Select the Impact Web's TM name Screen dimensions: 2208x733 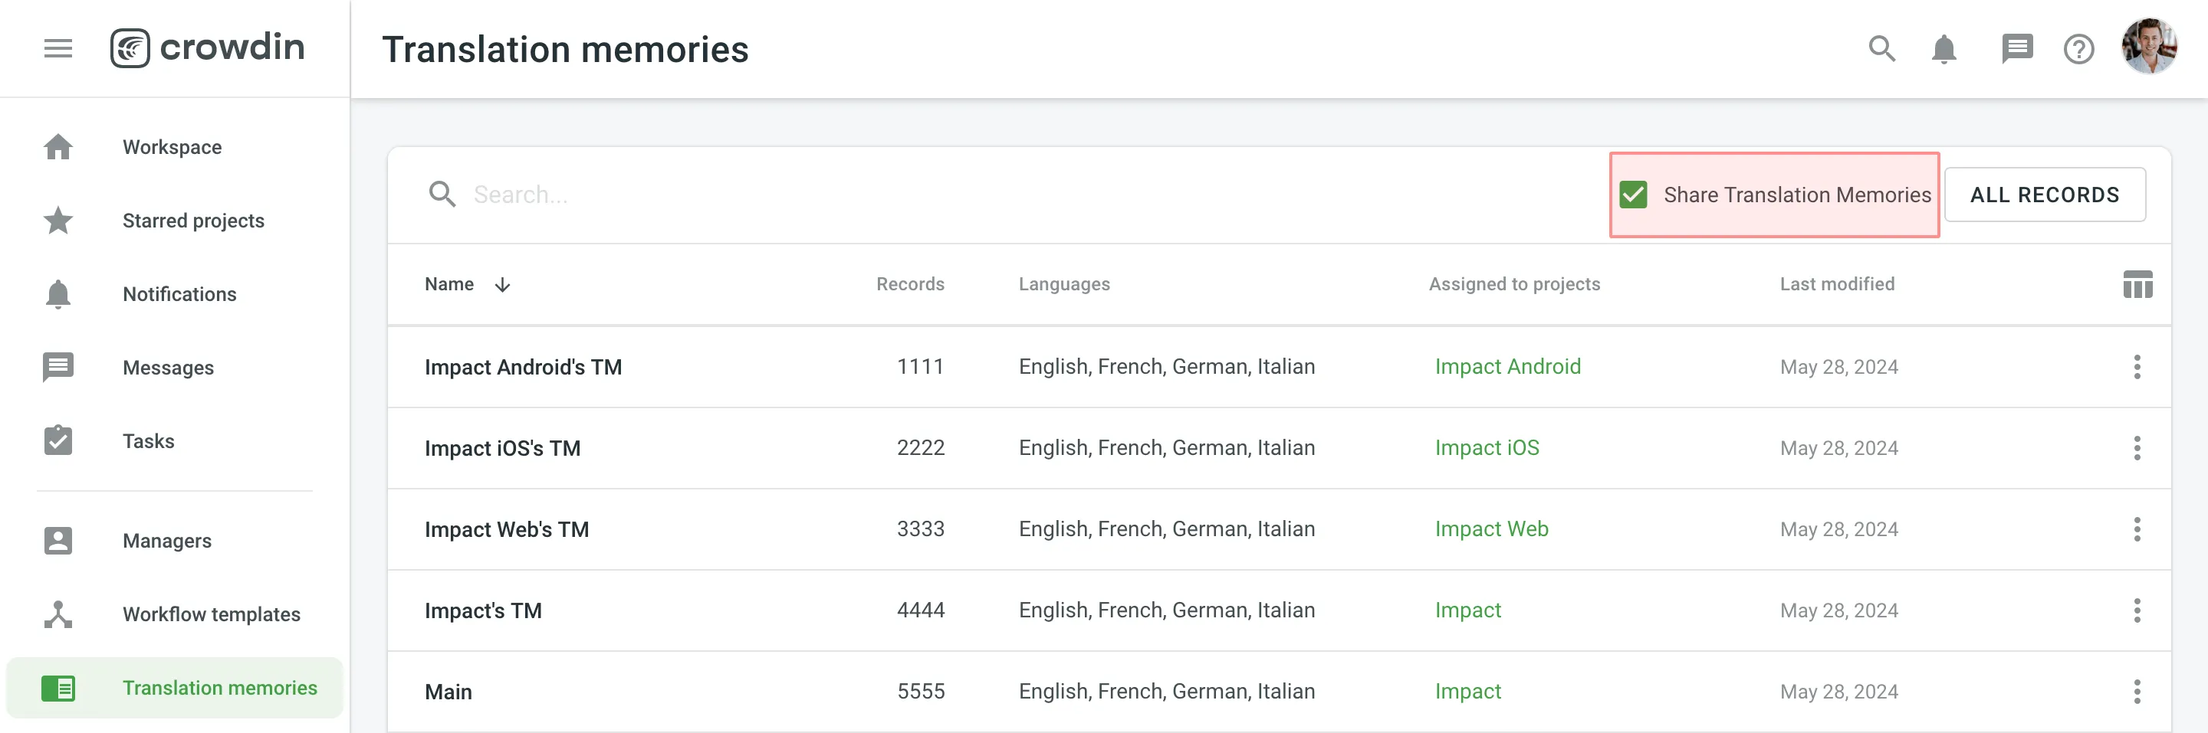point(507,529)
